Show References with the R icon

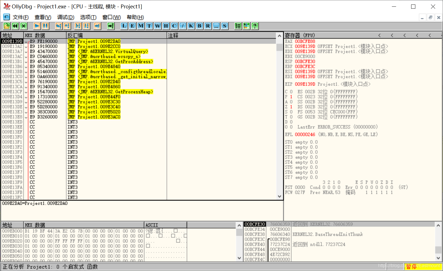(208, 26)
